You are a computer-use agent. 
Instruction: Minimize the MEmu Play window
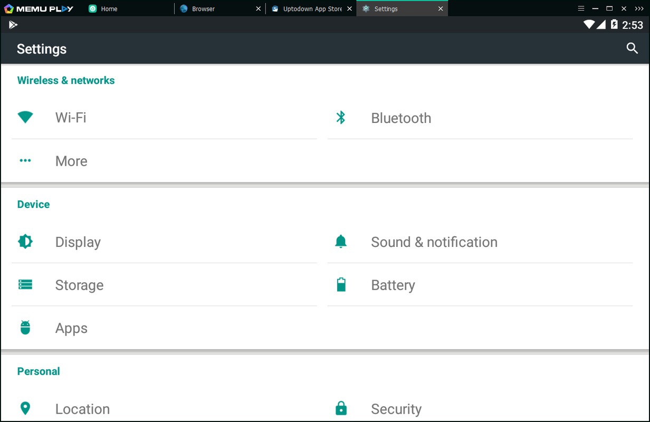(595, 8)
